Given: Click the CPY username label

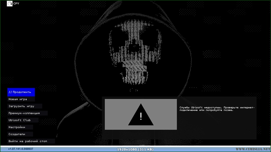Looking at the screenshot, I should pyautogui.click(x=16, y=5).
